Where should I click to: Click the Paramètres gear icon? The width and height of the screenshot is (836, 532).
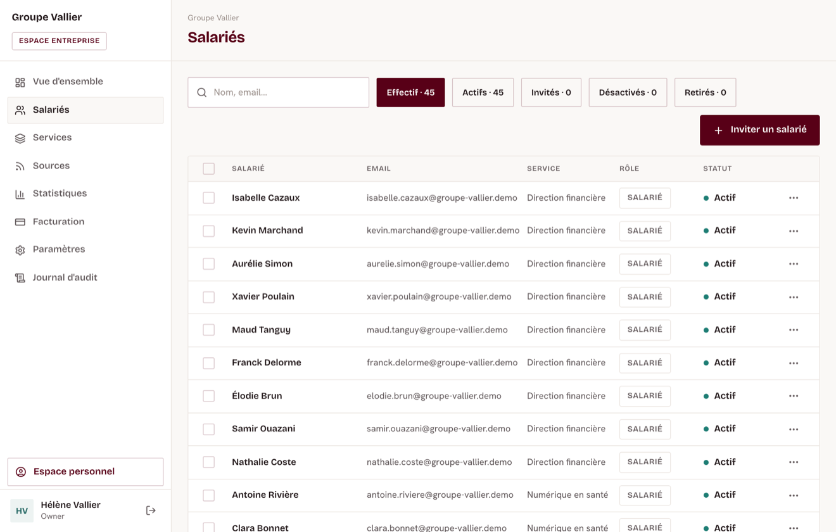point(20,250)
